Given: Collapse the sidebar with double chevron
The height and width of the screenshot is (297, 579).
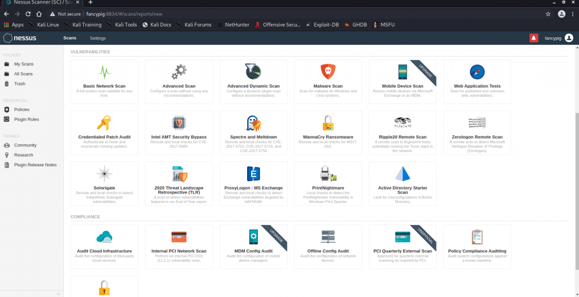Looking at the screenshot, I should [58, 294].
